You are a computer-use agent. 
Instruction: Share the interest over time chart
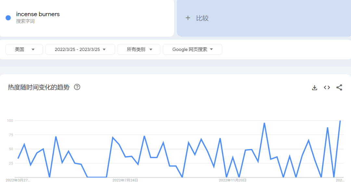339,88
